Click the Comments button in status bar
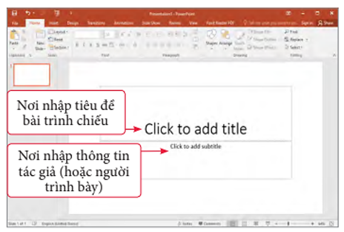This screenshot has width=344, height=232. click(210, 224)
